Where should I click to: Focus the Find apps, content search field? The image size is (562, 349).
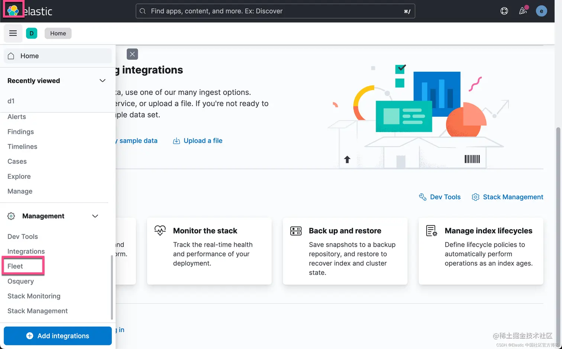[x=275, y=11]
